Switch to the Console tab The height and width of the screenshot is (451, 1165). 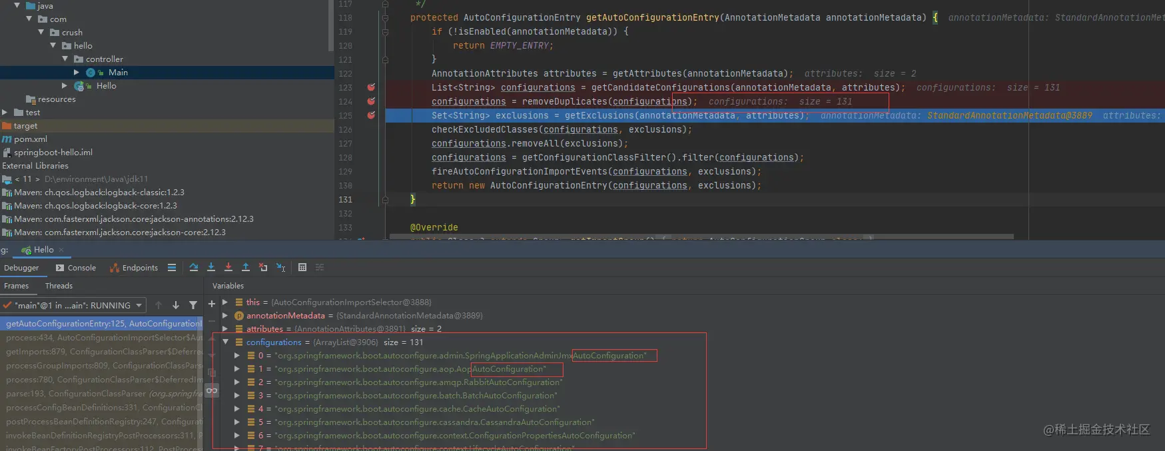(x=76, y=268)
